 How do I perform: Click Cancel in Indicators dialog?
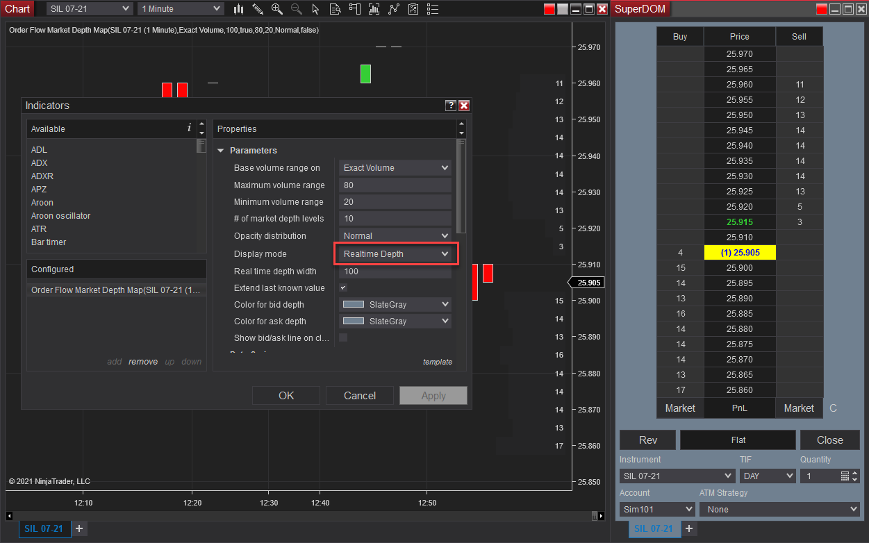[360, 396]
